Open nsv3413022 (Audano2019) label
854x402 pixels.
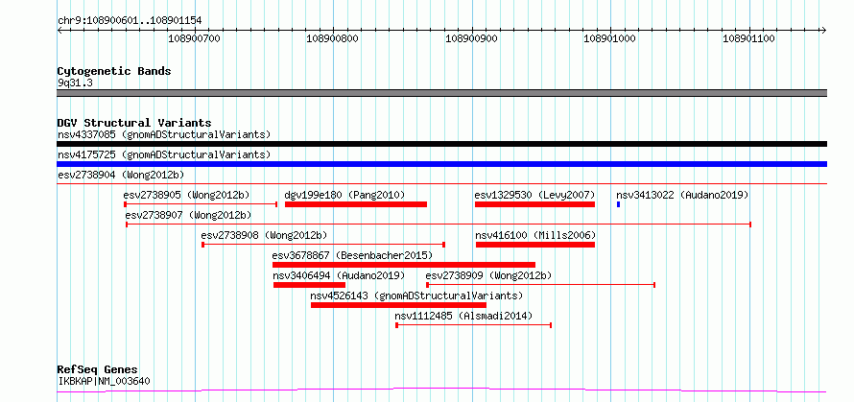(682, 195)
